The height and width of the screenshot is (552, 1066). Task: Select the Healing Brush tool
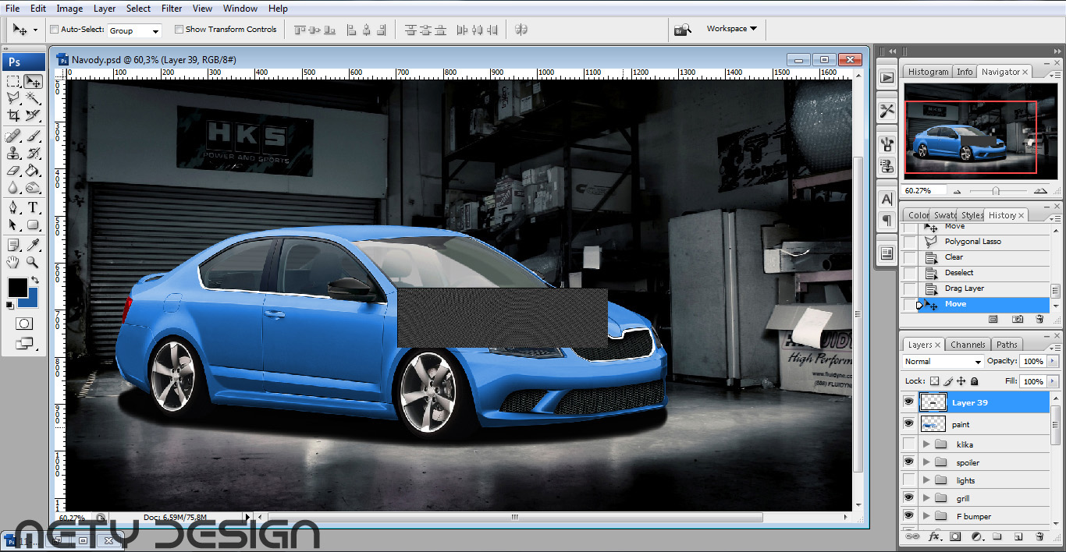[13, 136]
